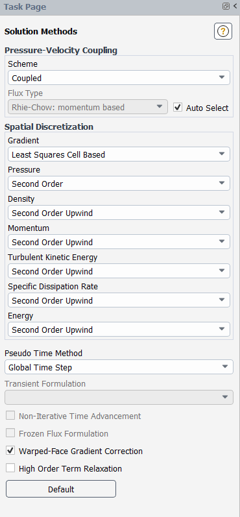Click the Transient Formulation dropdown

[119, 397]
